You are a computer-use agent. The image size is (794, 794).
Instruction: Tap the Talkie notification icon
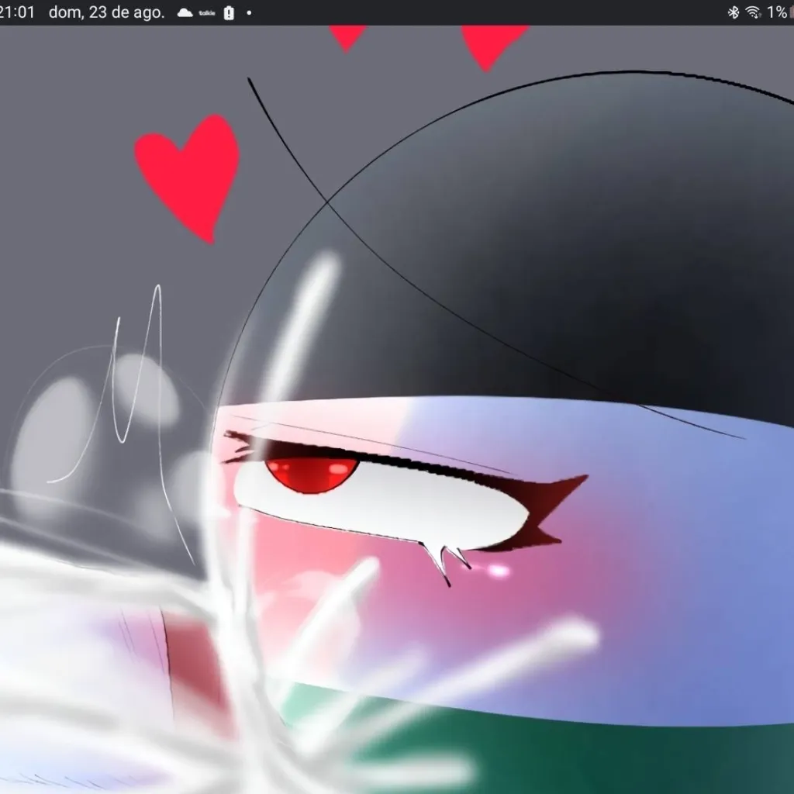tap(207, 12)
